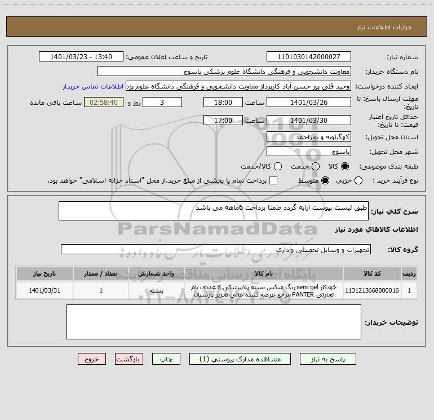Viewport: 434px width, 420px height.
Task: Click the price validity date 1401/03/30
Action: 309,120
